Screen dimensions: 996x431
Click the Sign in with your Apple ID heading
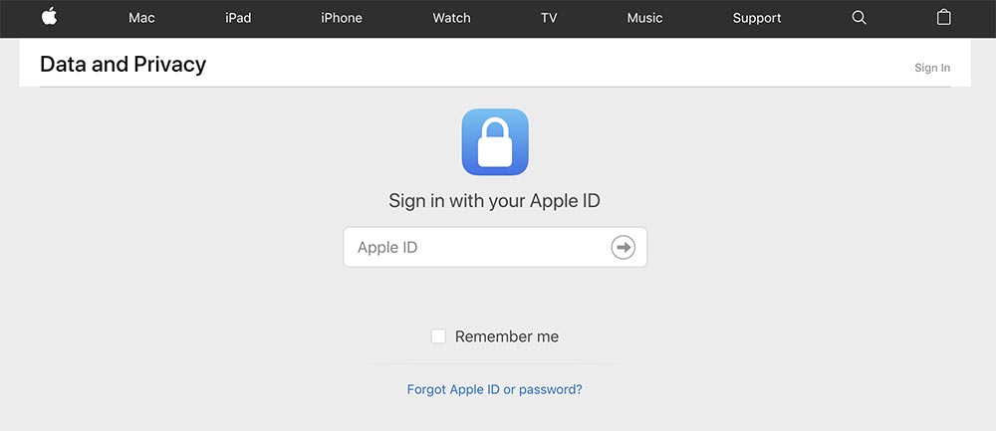[x=494, y=201]
